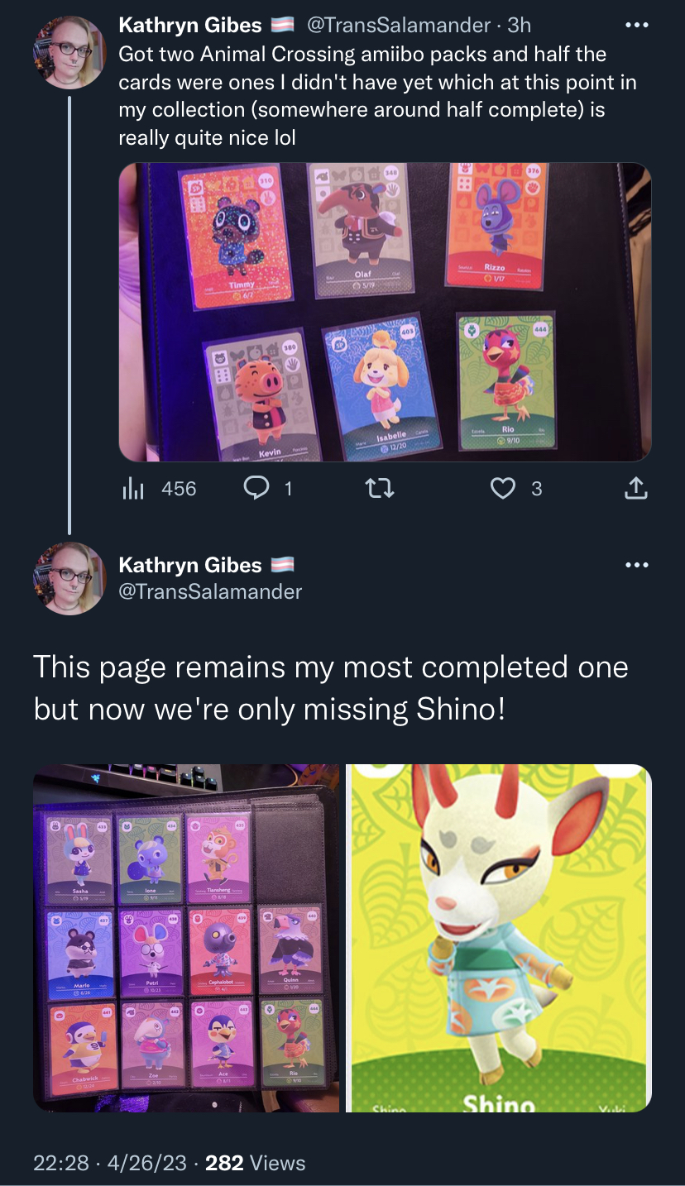Open Kathryn Gibes name on first tweet
Image resolution: width=685 pixels, height=1186 pixels.
(190, 26)
